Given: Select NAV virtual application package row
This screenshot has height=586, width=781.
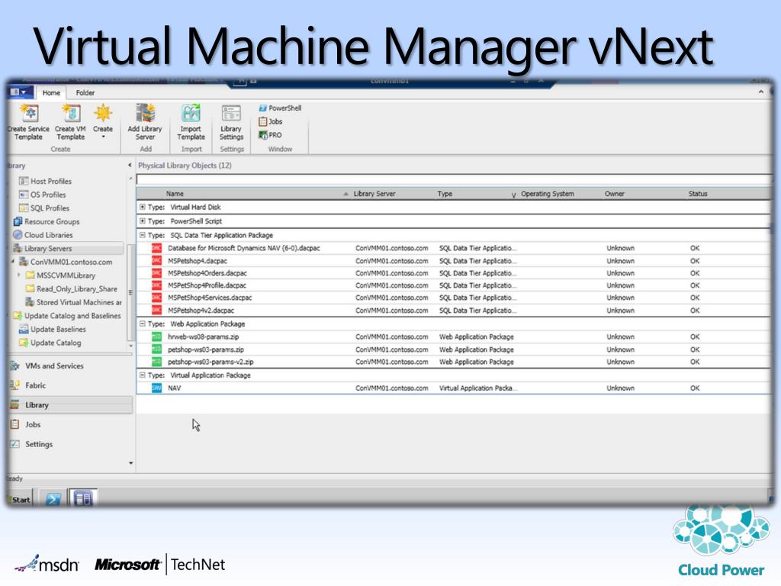Looking at the screenshot, I should [x=453, y=388].
